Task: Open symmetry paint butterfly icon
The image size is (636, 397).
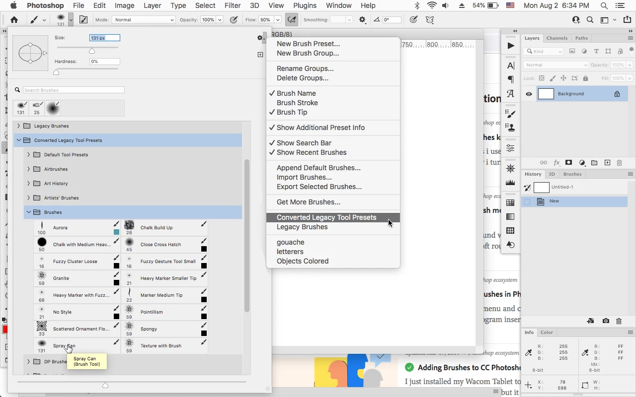Action: [430, 20]
